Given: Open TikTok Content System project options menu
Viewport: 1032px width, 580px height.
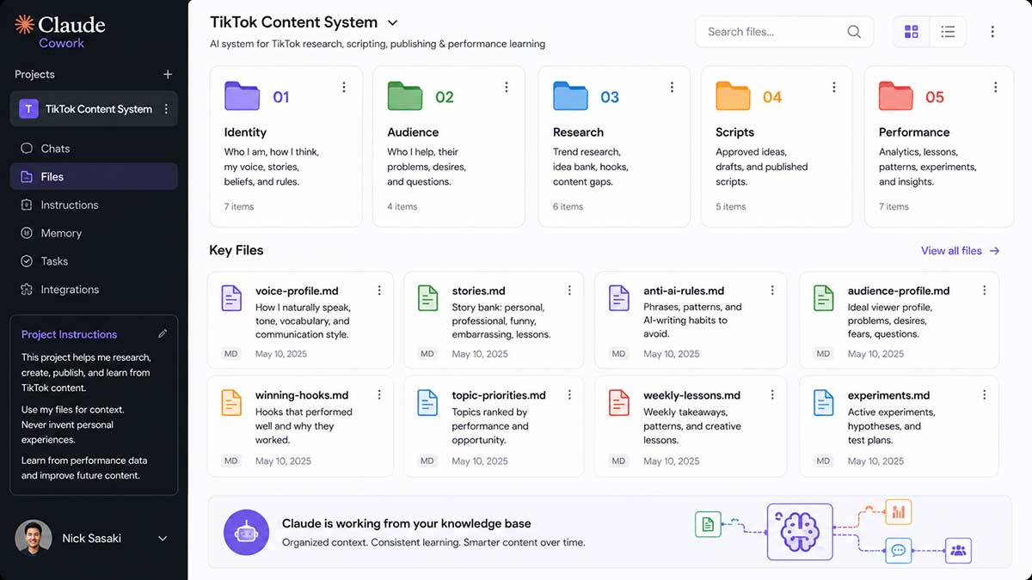Looking at the screenshot, I should pyautogui.click(x=166, y=109).
